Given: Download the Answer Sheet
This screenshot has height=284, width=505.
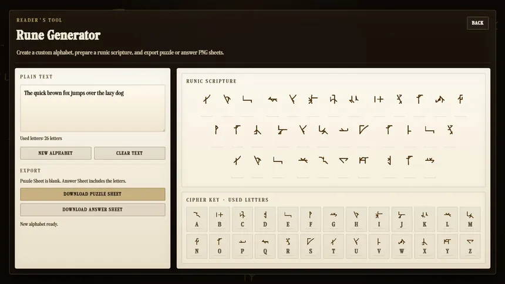Looking at the screenshot, I should [92, 209].
